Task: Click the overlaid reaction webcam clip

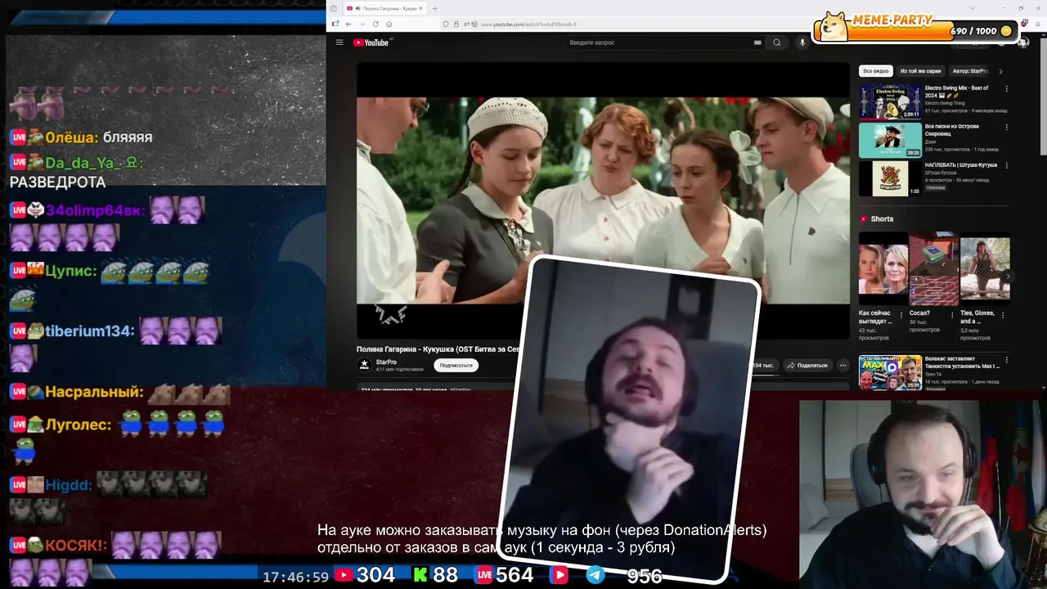Action: click(x=630, y=419)
